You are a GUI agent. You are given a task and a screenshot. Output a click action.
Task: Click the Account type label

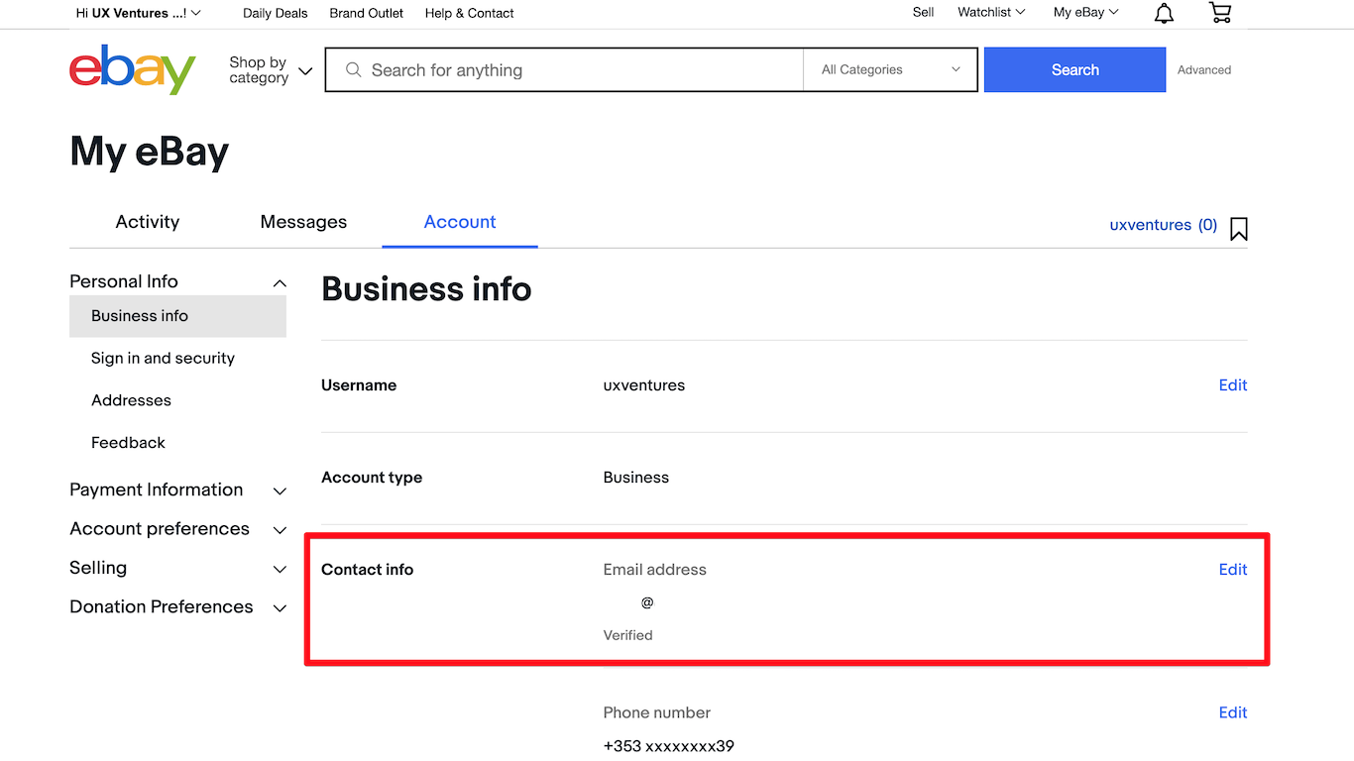(x=372, y=478)
